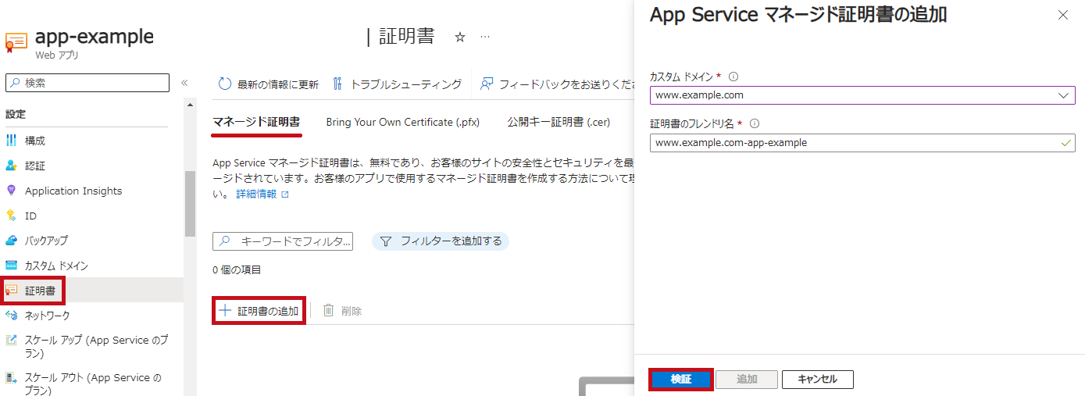Click the ネットワーク sidebar icon
Screen dimensions: 1085x396
(x=11, y=316)
